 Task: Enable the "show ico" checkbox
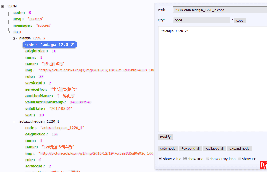coord(239,159)
